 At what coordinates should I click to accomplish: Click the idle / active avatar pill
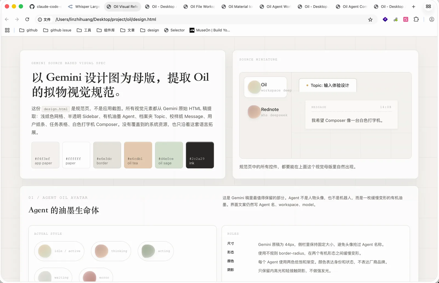point(59,251)
